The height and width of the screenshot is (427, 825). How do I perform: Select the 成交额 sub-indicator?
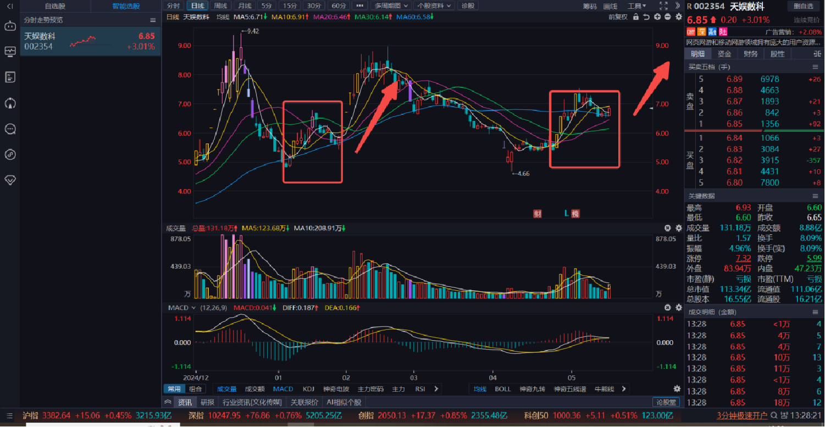coord(254,389)
